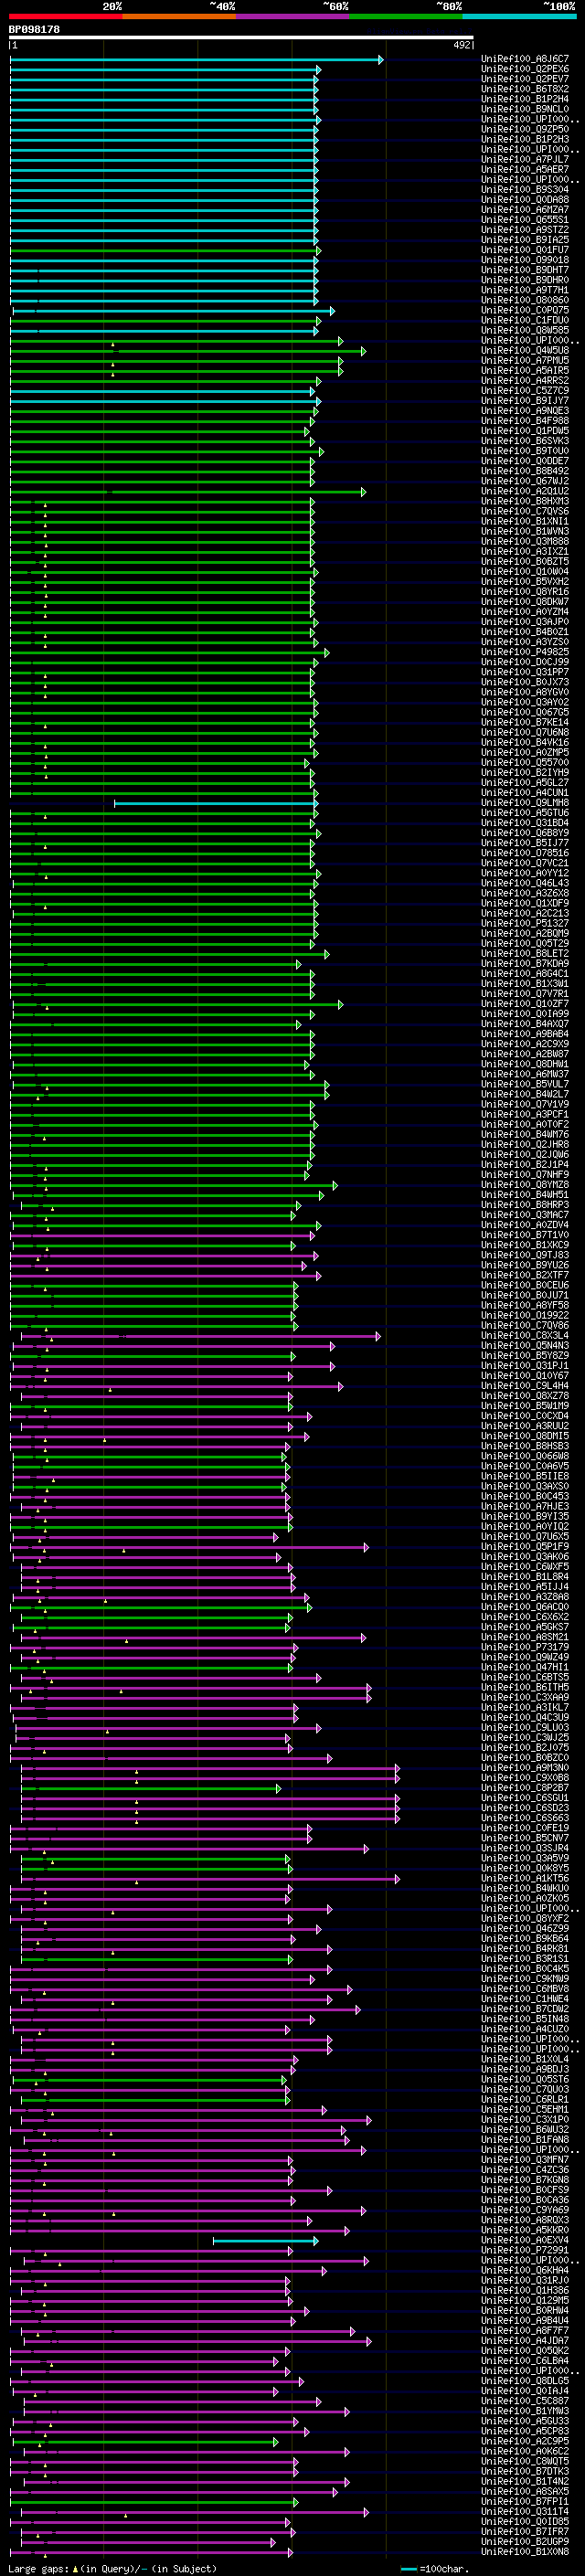Open hit UniRef100_A5AER7
The image size is (585, 2576).
tap(525, 169)
